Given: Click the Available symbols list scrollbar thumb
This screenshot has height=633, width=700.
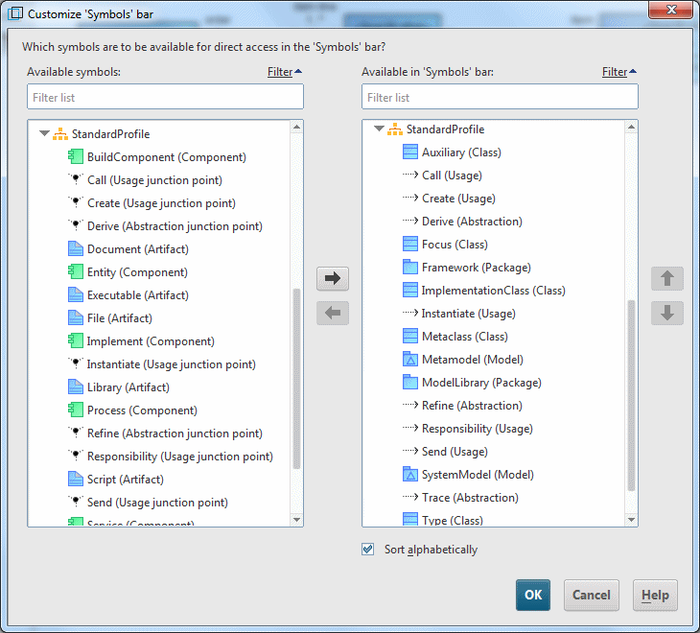Looking at the screenshot, I should (296, 379).
